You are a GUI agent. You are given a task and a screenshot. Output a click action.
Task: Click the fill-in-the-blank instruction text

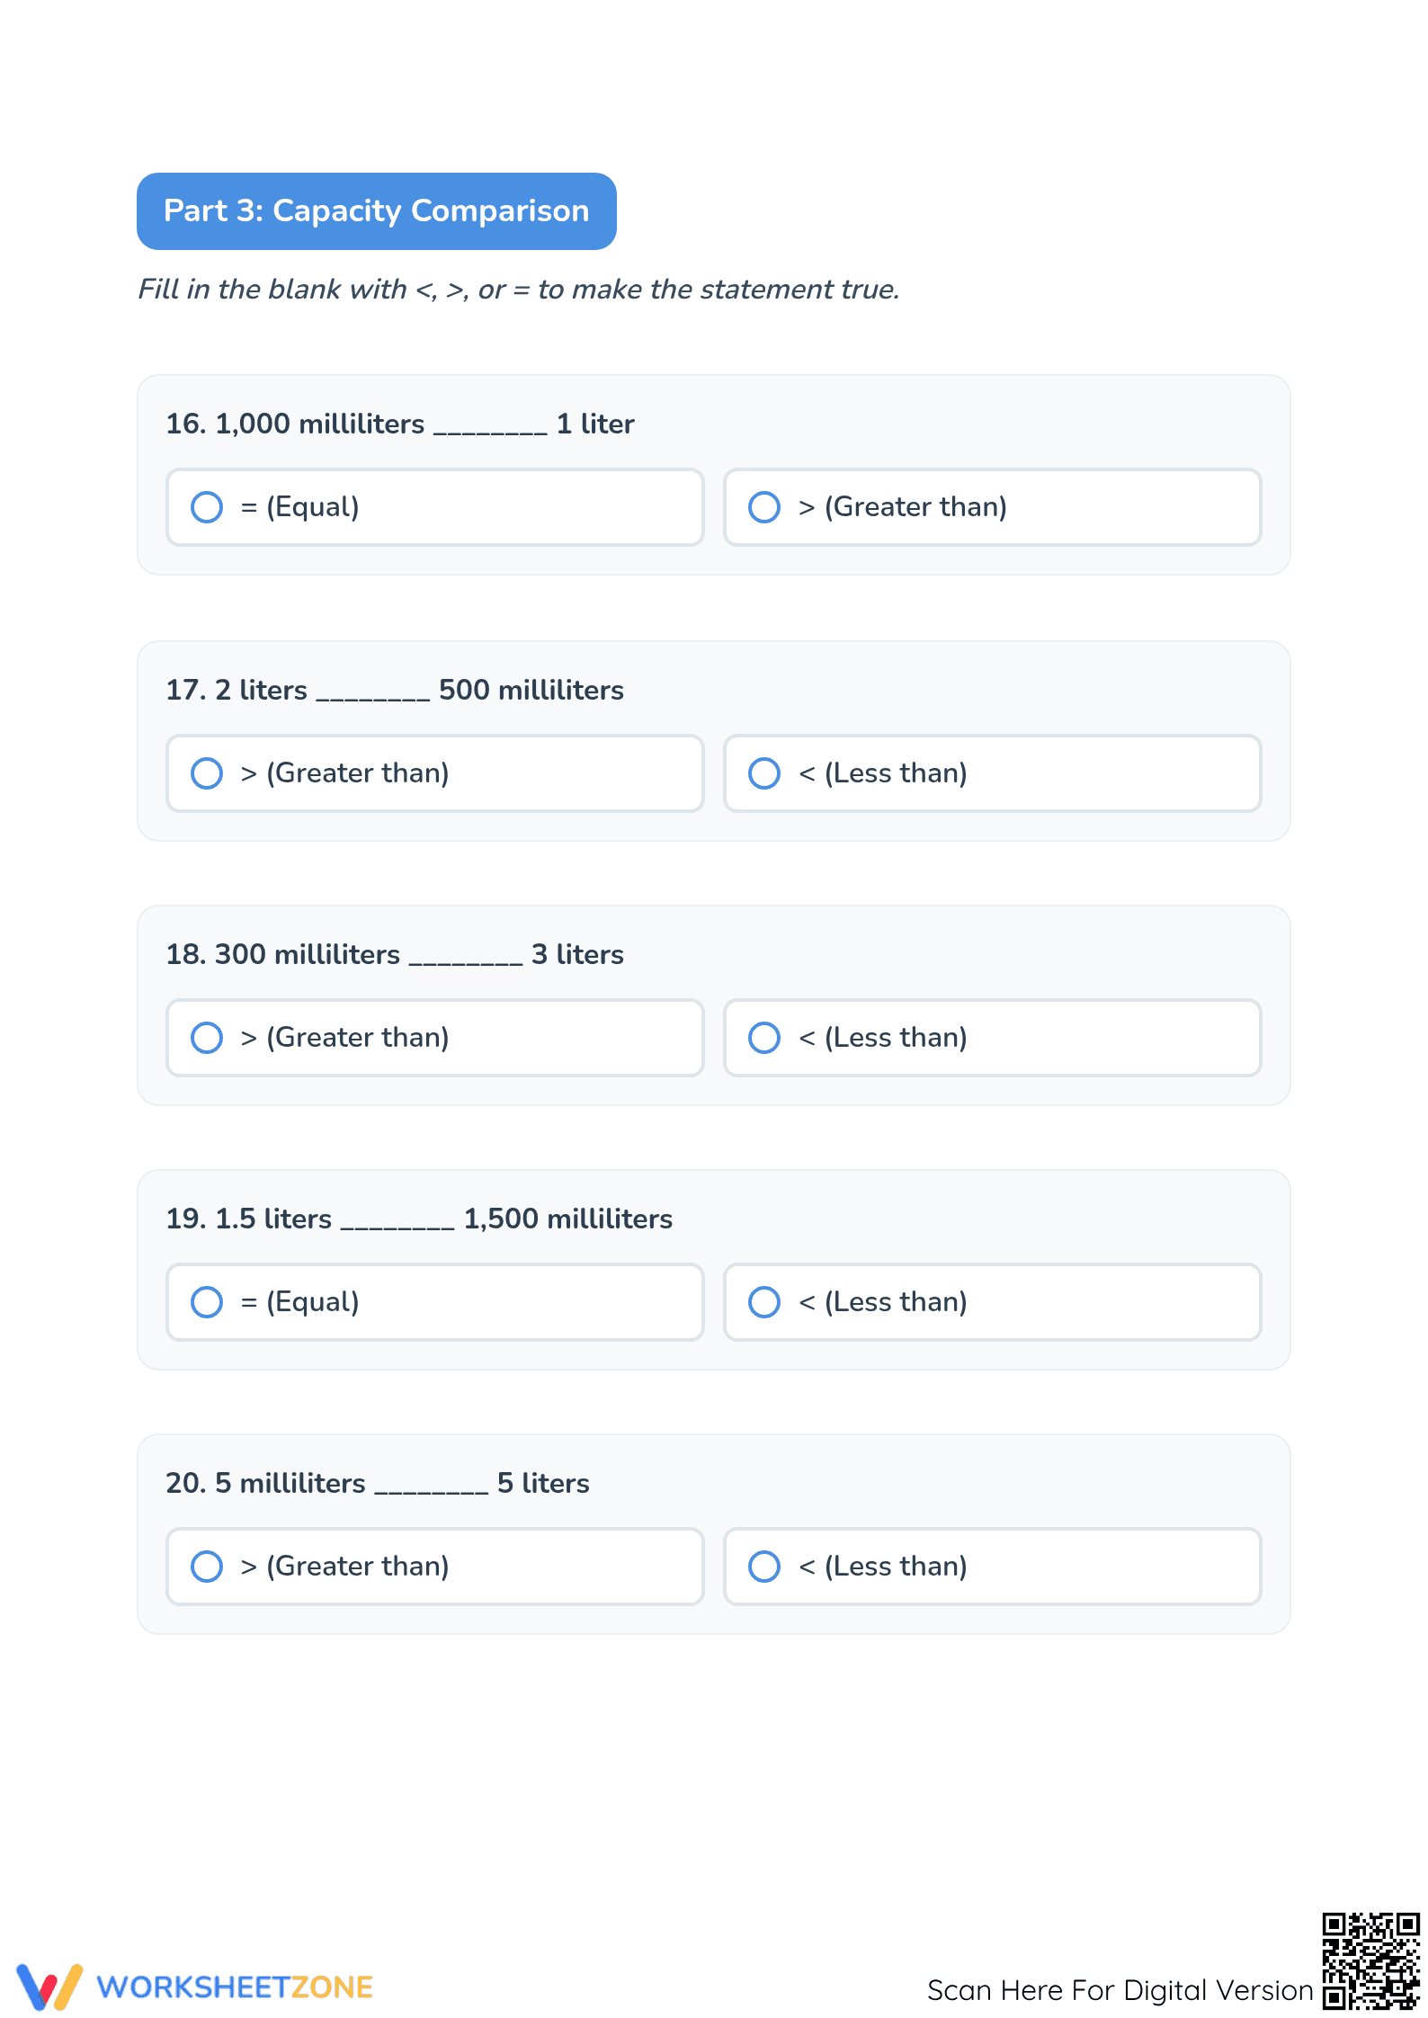[x=519, y=290]
